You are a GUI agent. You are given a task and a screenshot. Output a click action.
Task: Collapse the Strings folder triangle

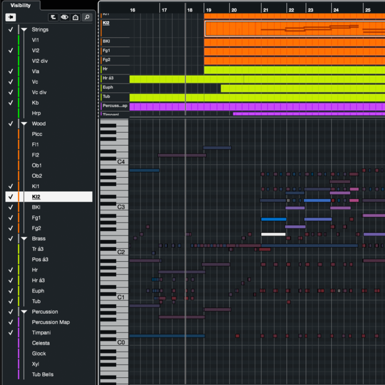pyautogui.click(x=24, y=30)
